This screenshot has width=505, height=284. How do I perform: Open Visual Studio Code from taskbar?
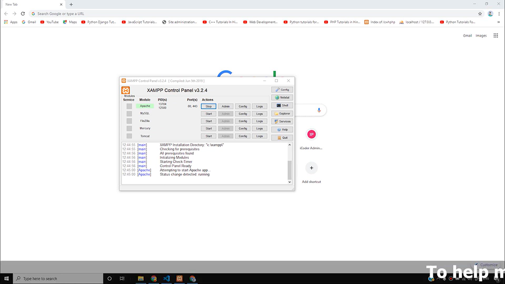166,278
